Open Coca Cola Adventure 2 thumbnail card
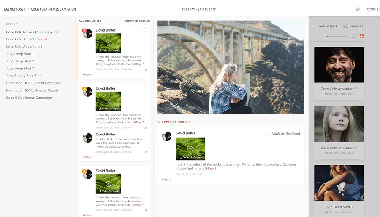Image resolution: width=380 pixels, height=217 pixels. point(339,73)
